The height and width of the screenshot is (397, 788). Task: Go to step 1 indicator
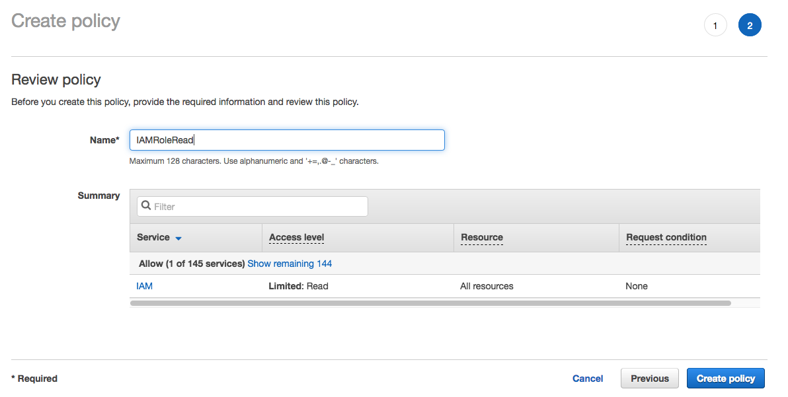715,25
